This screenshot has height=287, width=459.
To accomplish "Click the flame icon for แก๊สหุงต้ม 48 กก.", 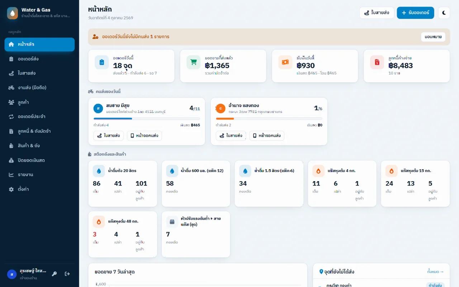I will tap(99, 222).
